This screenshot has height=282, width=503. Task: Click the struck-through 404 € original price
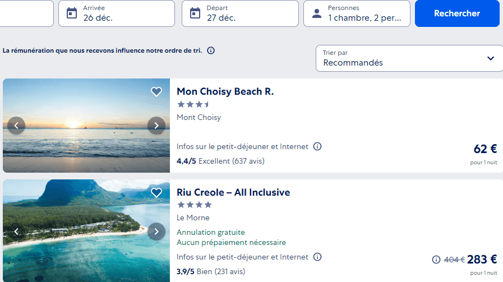pyautogui.click(x=454, y=260)
